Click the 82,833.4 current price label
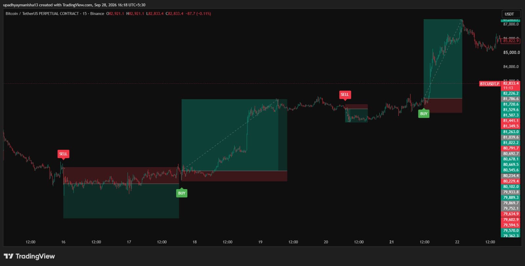525x266 pixels. coord(511,83)
